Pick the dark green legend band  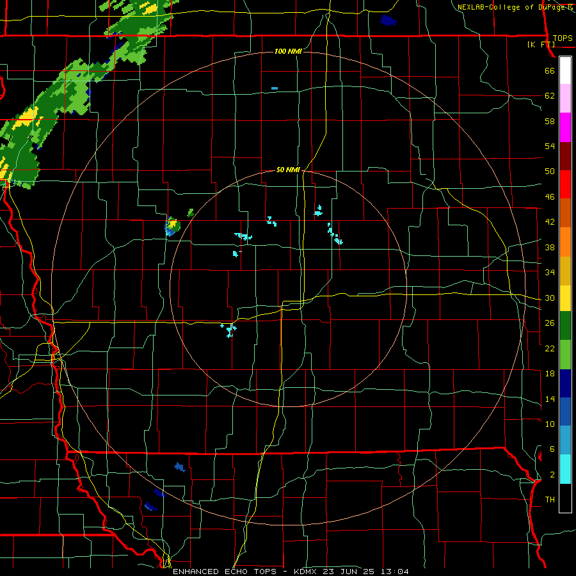(565, 326)
